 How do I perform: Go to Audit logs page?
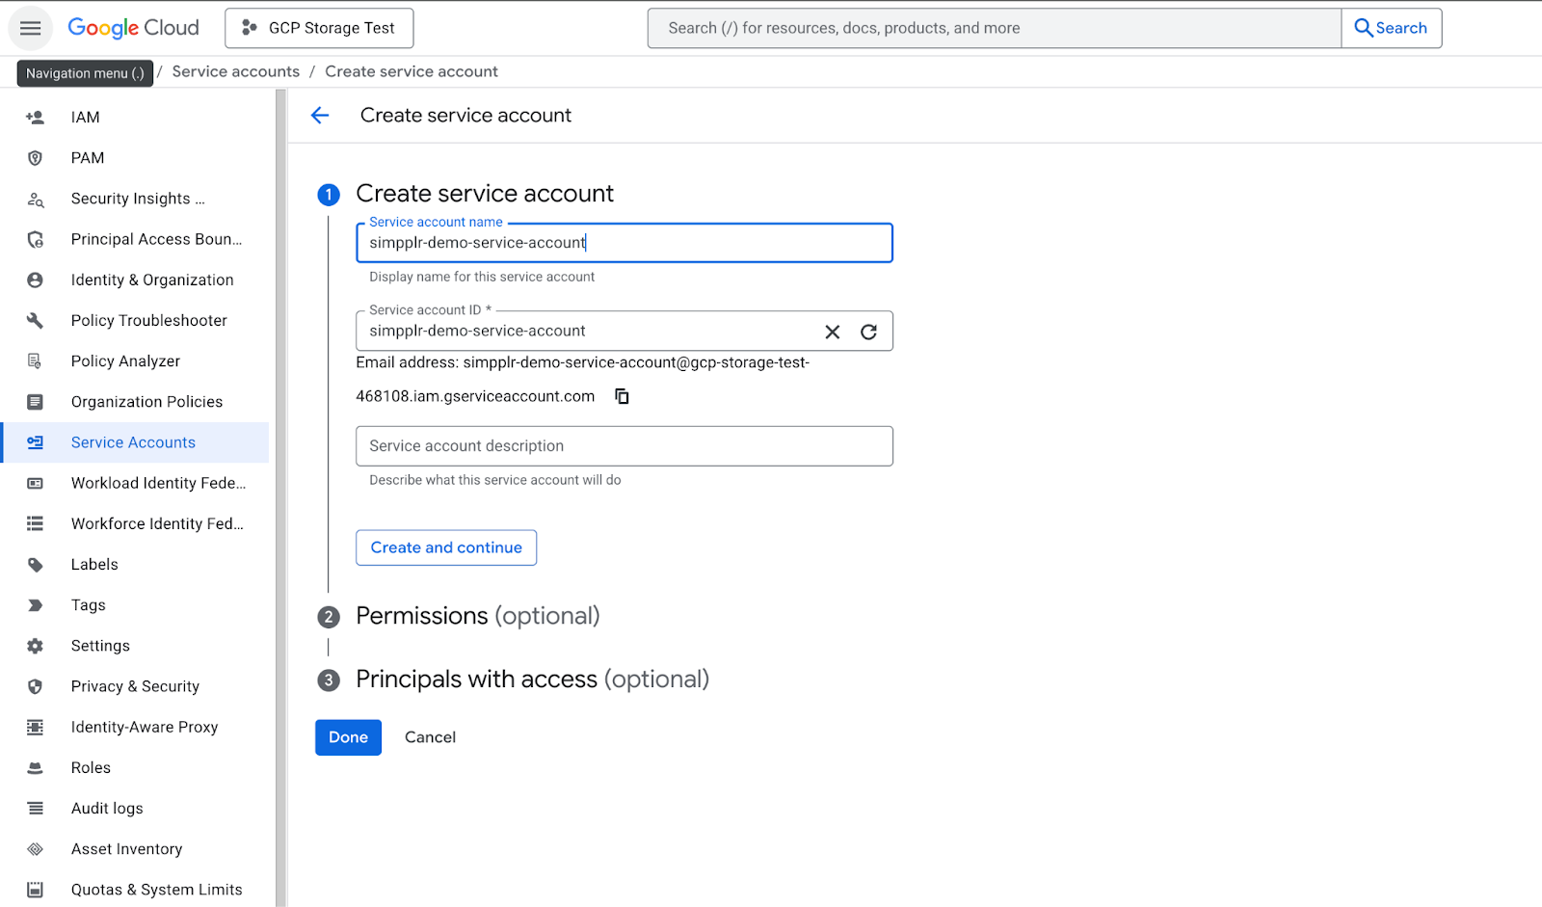(x=107, y=809)
